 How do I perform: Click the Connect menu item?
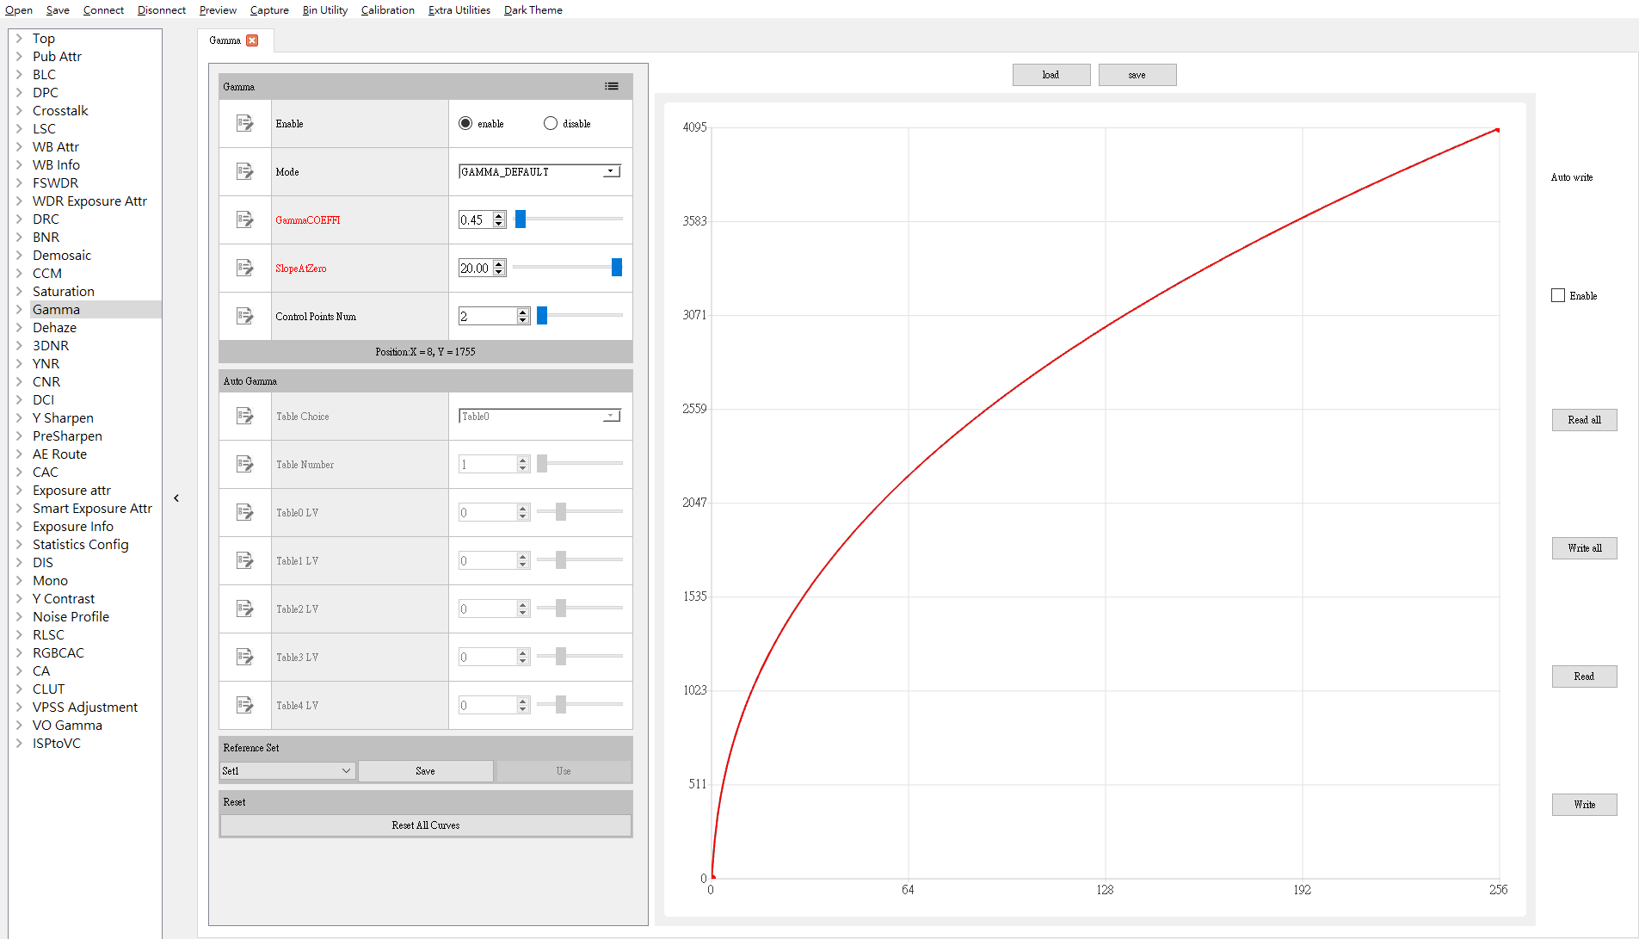click(x=103, y=10)
